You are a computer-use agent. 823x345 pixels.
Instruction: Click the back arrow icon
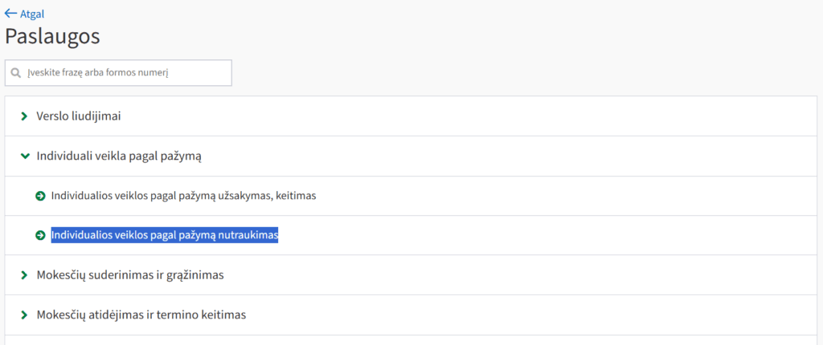[10, 14]
